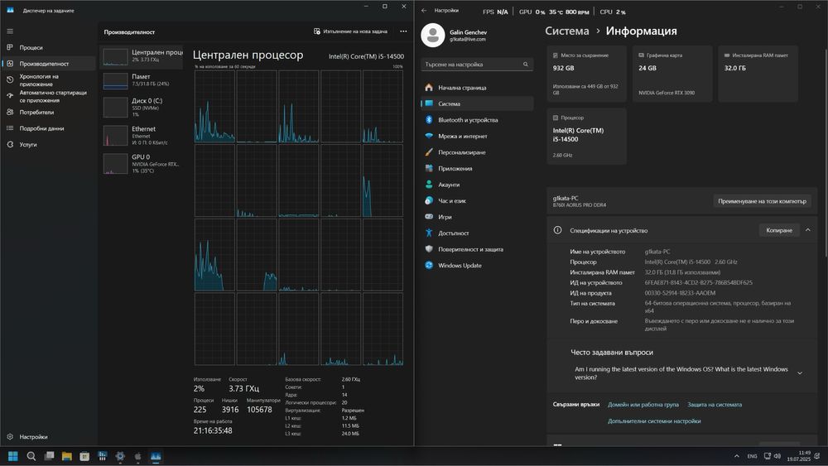Image resolution: width=828 pixels, height=466 pixels.
Task: Open notification icon at tray end
Action: tap(818, 456)
